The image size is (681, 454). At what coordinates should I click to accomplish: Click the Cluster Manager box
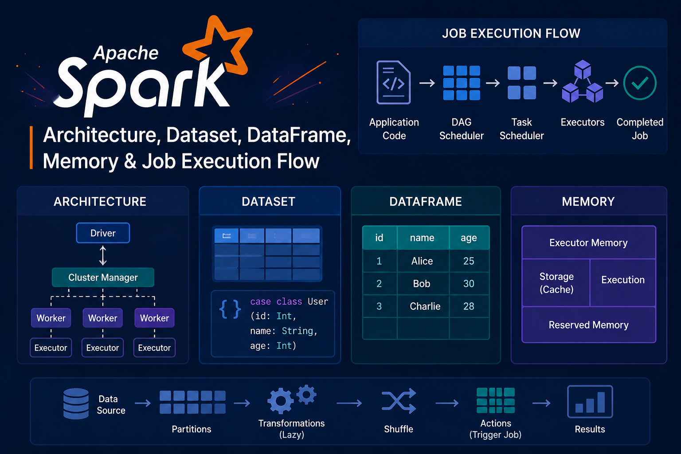coord(103,278)
